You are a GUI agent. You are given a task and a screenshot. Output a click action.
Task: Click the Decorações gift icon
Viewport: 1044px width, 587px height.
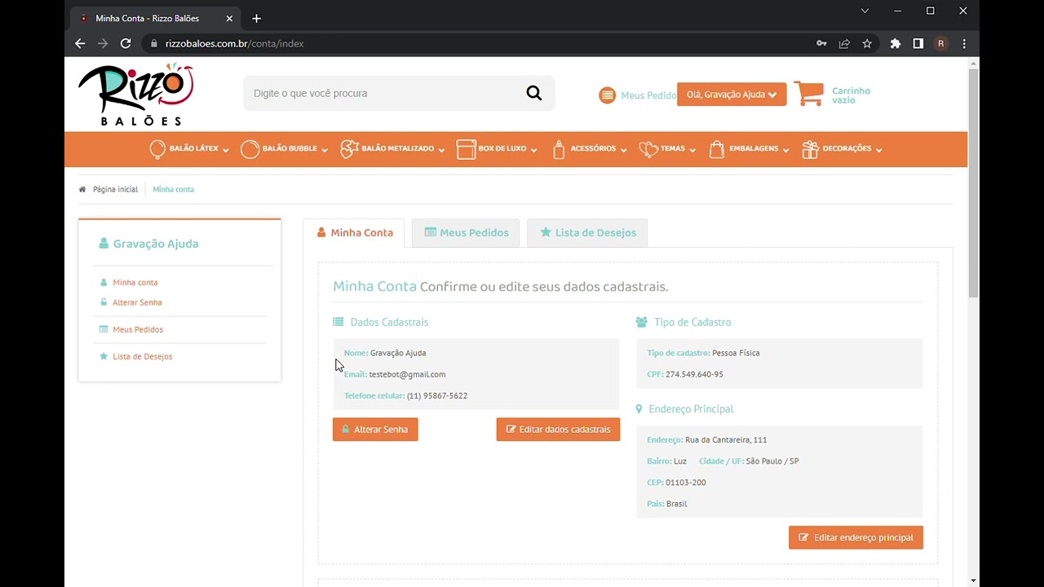[x=810, y=149]
